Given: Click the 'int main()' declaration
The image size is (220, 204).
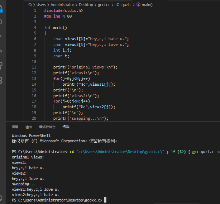Looking at the screenshot, I should coord(56,28).
